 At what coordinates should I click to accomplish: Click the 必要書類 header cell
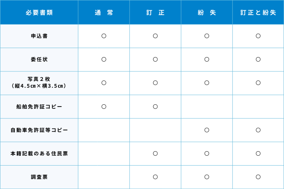(39, 12)
